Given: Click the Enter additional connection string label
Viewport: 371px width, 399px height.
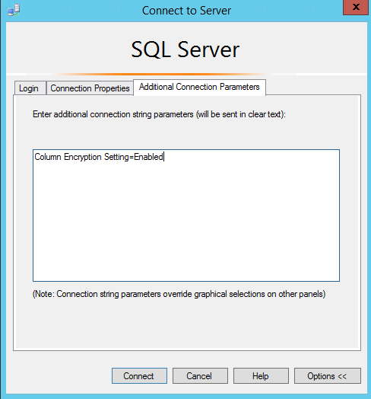Looking at the screenshot, I should point(159,114).
